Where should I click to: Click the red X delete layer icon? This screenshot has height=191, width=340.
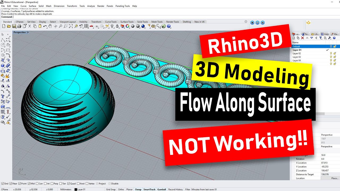point(303,38)
